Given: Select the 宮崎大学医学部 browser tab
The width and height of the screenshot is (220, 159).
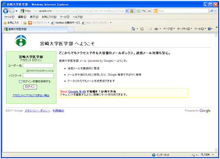Looking at the screenshot, I should pyautogui.click(x=36, y=29).
